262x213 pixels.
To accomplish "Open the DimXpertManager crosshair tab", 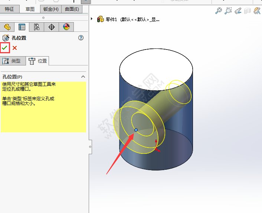I will click(x=52, y=27).
